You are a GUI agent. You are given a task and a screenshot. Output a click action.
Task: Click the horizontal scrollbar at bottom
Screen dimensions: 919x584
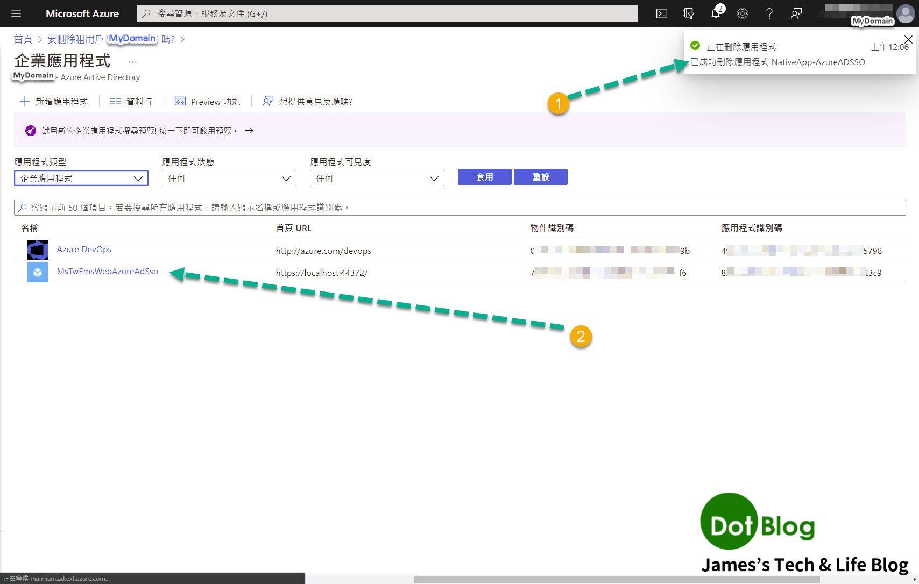[x=617, y=579]
